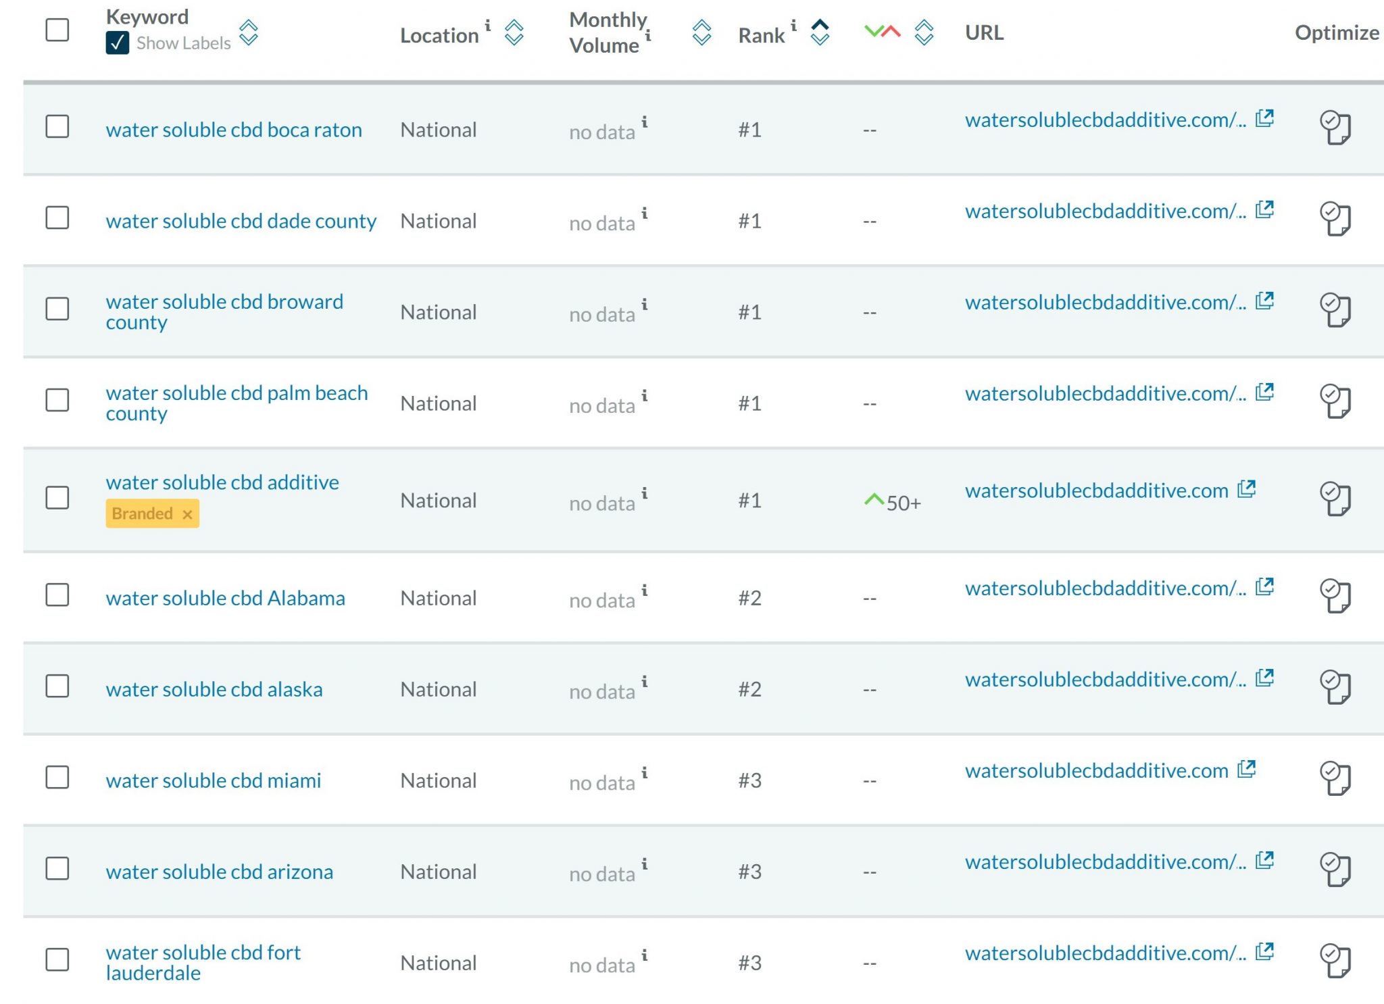Viewport: 1384px width, 1004px height.
Task: Select the alaska keyword checkbox
Action: pos(57,686)
